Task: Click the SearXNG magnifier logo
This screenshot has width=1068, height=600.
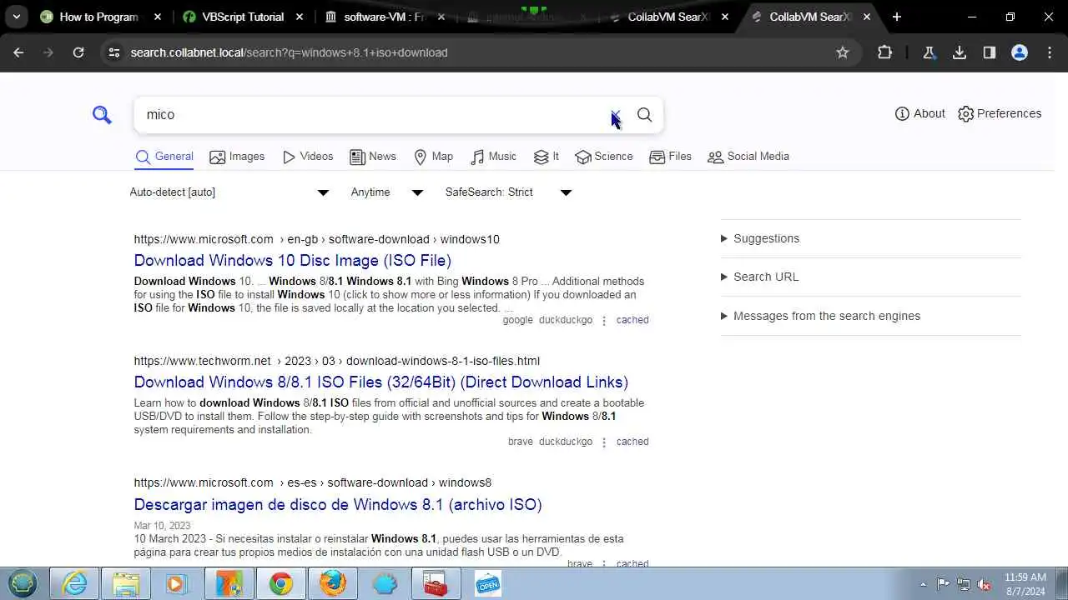Action: pos(102,115)
